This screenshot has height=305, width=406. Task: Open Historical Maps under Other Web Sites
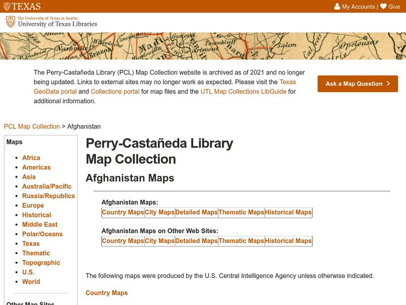point(288,241)
